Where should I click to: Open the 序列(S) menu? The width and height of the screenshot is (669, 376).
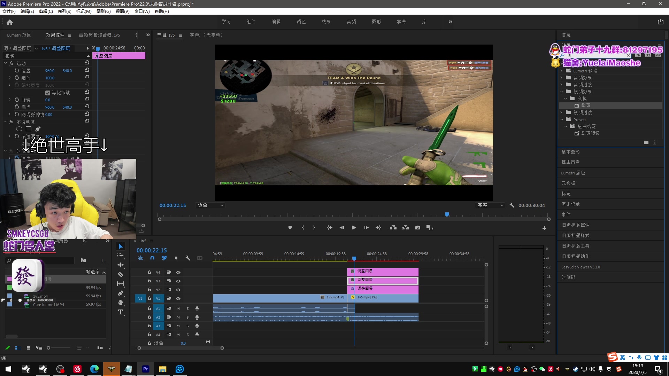pyautogui.click(x=64, y=11)
